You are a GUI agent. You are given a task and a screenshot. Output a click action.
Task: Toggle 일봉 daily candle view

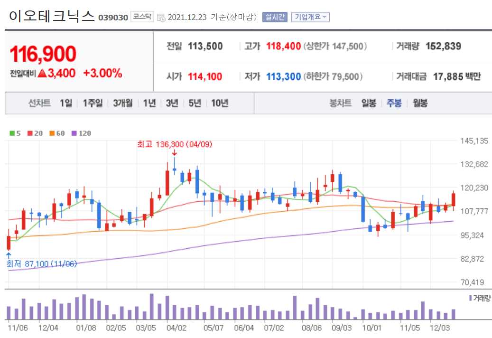368,103
